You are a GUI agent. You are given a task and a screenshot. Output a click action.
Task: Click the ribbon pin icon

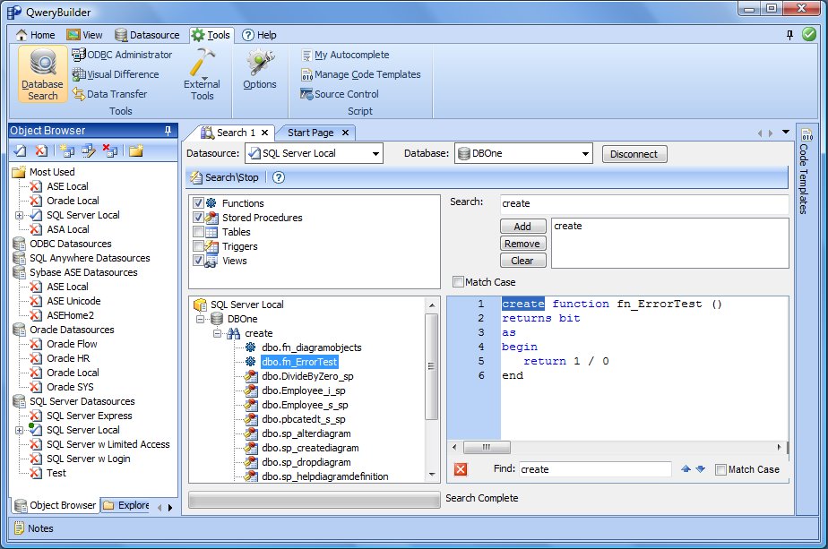tap(790, 35)
